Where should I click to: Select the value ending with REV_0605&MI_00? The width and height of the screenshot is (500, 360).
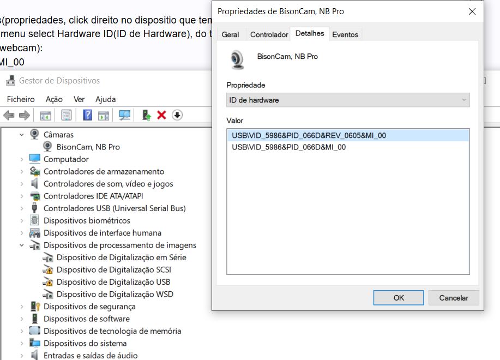348,135
